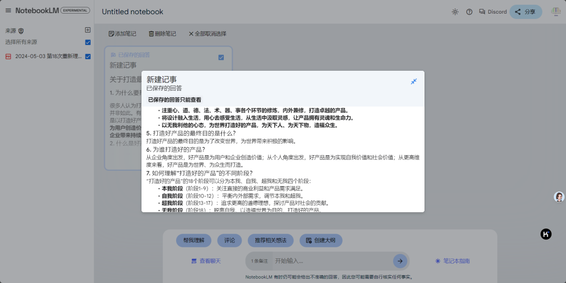The height and width of the screenshot is (283, 566).
Task: Click the 帮我理解 suggestion chip
Action: [x=193, y=241]
